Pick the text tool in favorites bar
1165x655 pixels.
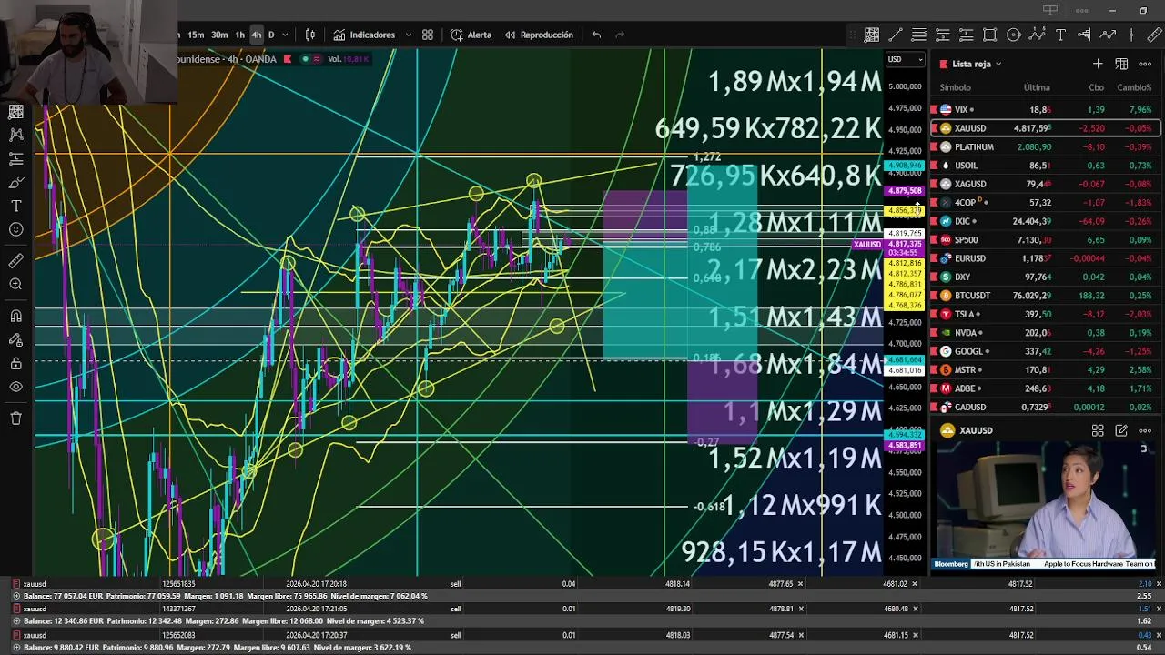tap(1061, 35)
